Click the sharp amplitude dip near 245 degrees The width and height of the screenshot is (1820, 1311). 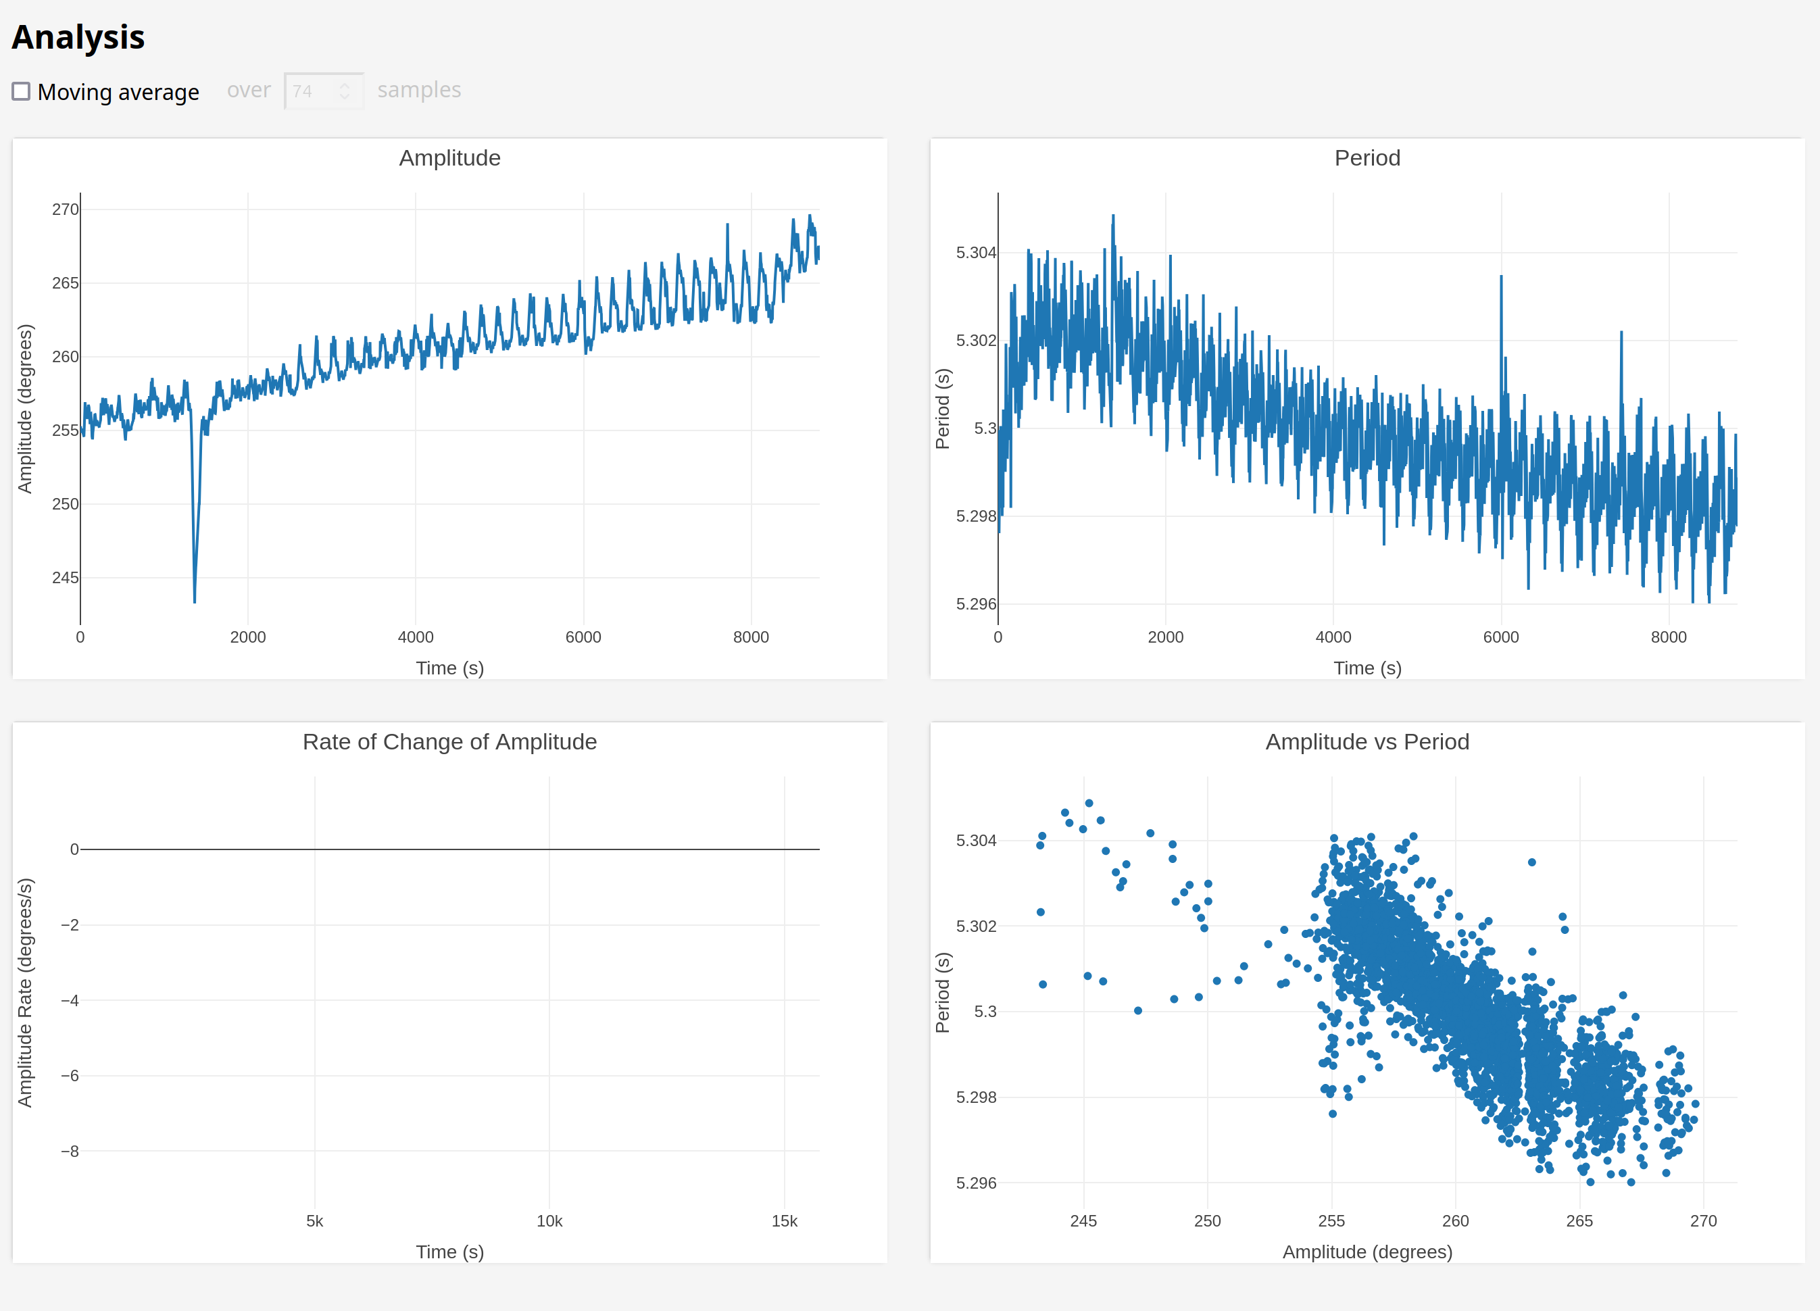[194, 594]
